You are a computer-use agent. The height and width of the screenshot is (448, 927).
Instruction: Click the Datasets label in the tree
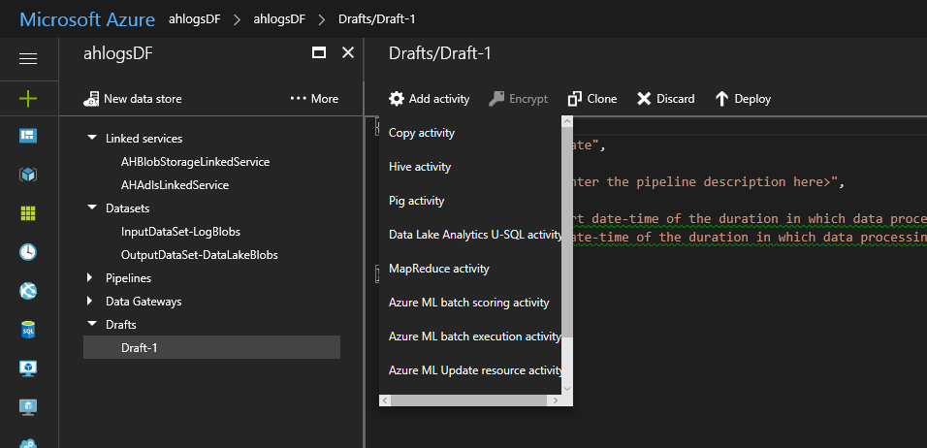pyautogui.click(x=127, y=208)
